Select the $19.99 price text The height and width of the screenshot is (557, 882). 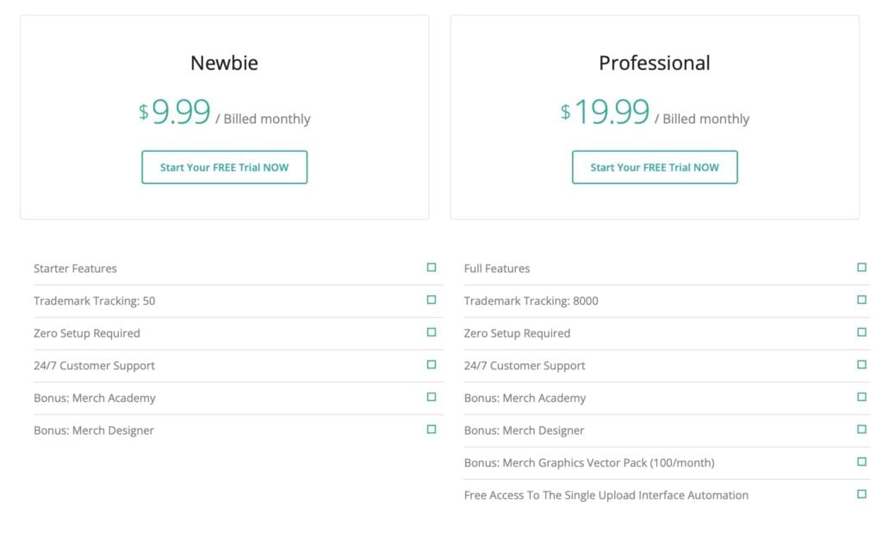(605, 111)
